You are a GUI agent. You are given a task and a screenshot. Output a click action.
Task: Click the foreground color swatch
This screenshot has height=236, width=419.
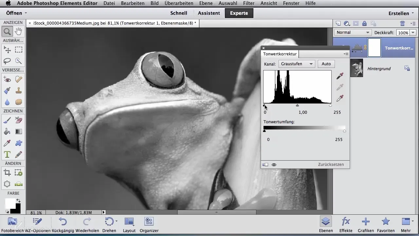click(10, 203)
